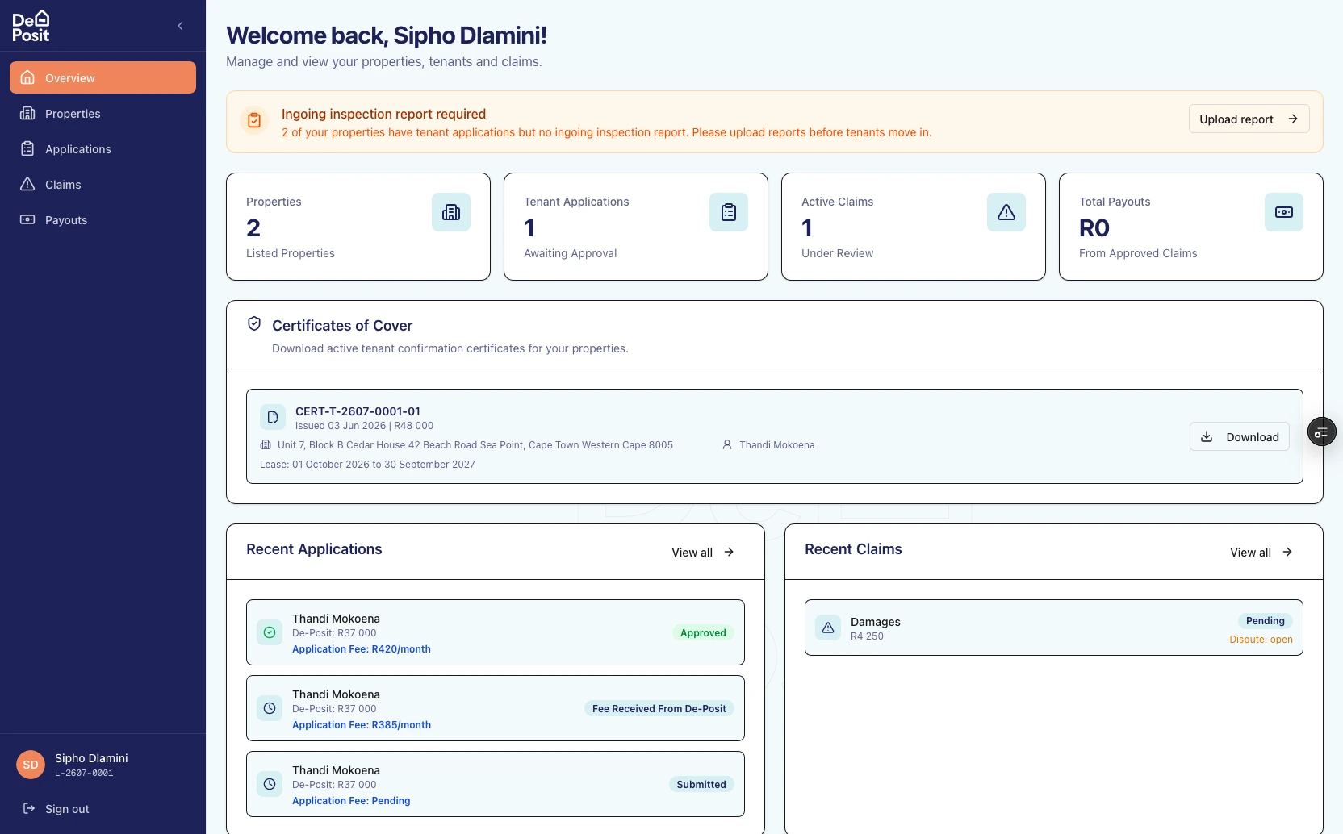Click the clipboard icon on Tenant Applications card
Screen dimensions: 1343x834
729,212
